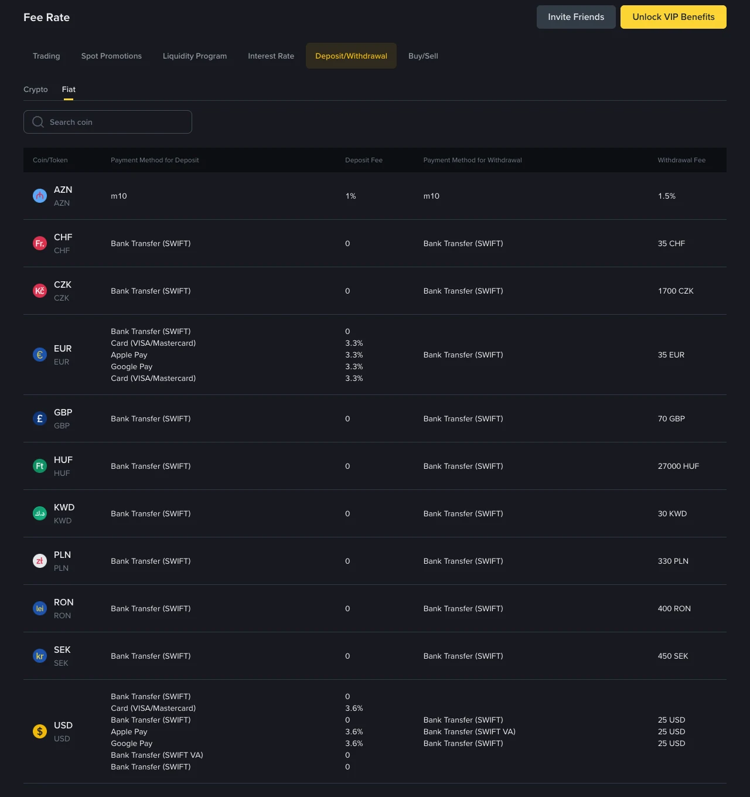The image size is (750, 797).
Task: Click the AZN currency icon
Action: pyautogui.click(x=40, y=196)
